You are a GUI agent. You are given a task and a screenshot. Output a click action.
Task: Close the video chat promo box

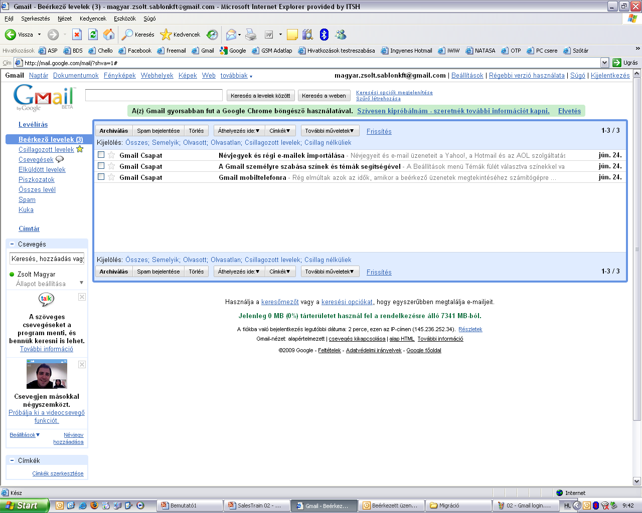pos(82,364)
